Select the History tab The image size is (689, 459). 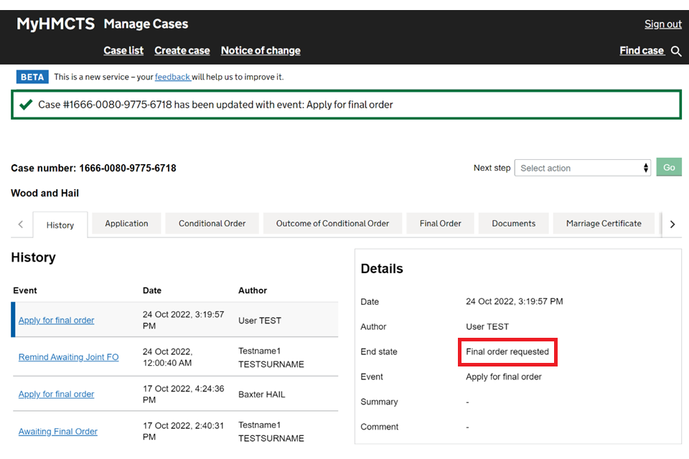[60, 225]
